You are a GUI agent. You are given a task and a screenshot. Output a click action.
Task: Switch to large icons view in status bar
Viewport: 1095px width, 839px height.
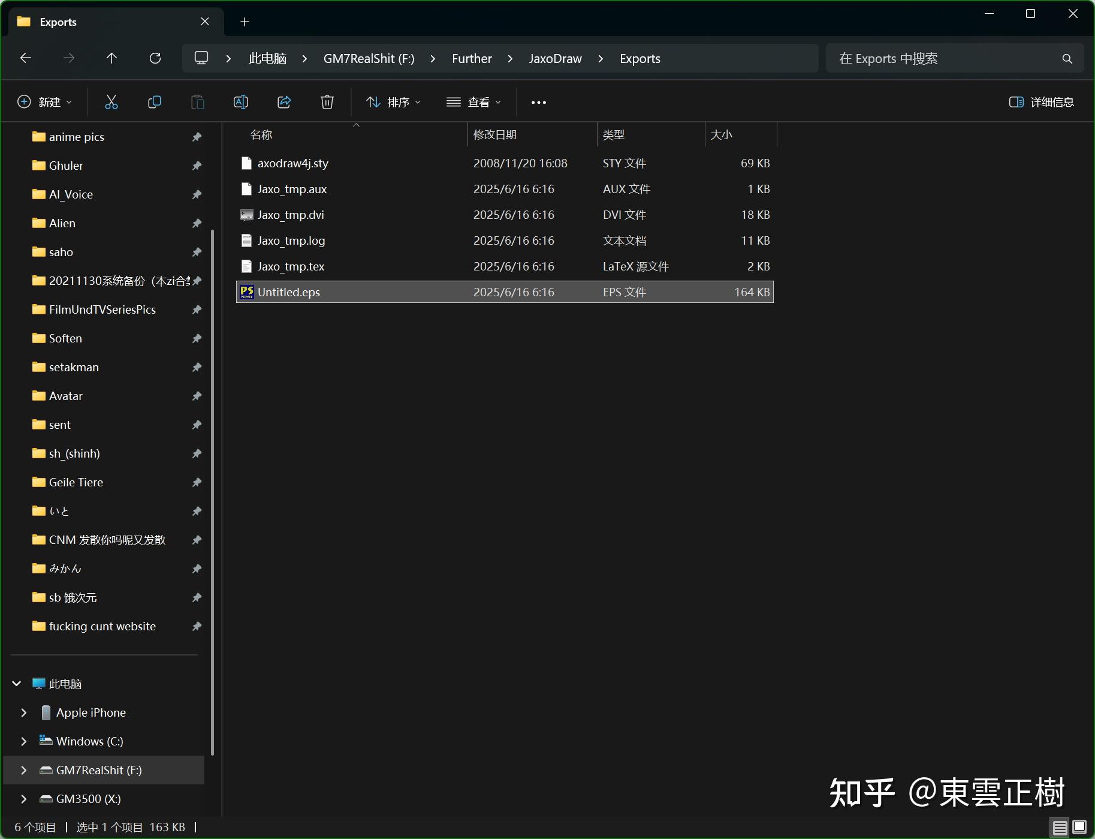coord(1079,828)
